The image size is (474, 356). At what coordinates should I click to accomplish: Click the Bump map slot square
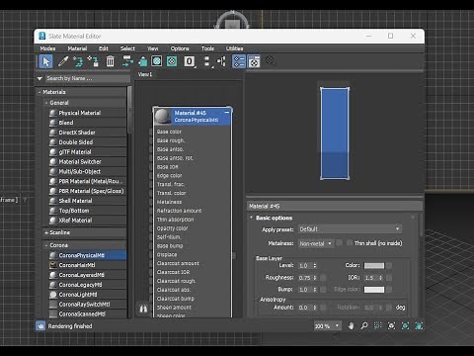323,290
